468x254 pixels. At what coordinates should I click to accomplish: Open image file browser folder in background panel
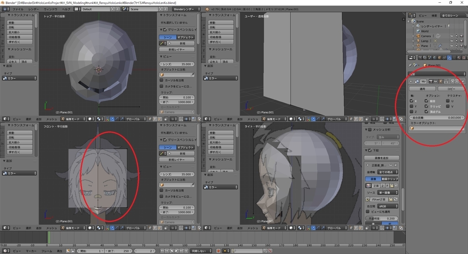point(391,200)
